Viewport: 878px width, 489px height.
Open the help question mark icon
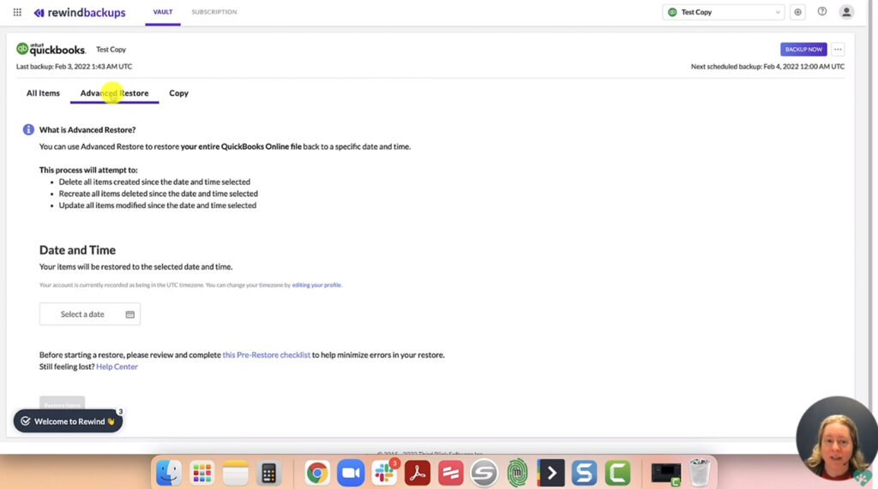(x=822, y=12)
